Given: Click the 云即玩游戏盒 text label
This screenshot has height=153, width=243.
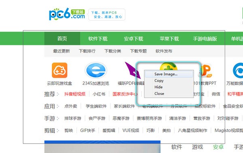Looking at the screenshot, I should coord(60,84).
